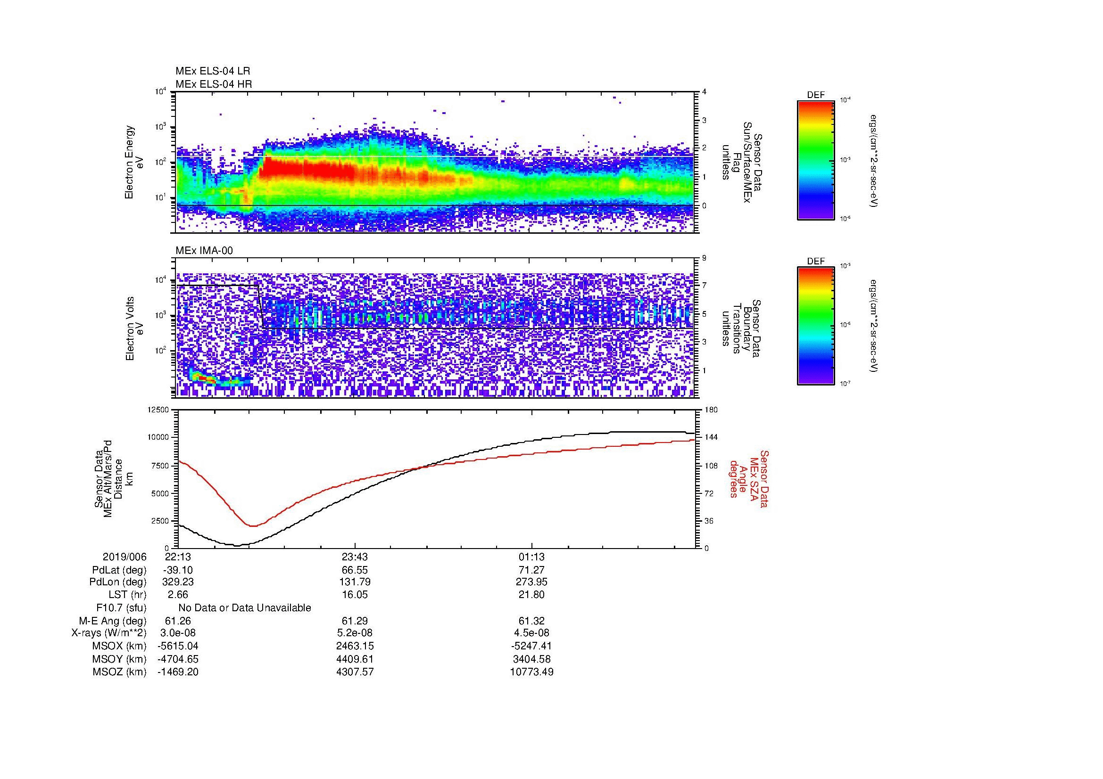Viewport: 1103px width, 779px height.
Task: Select PdLon value '329.23'
Action: [x=178, y=582]
